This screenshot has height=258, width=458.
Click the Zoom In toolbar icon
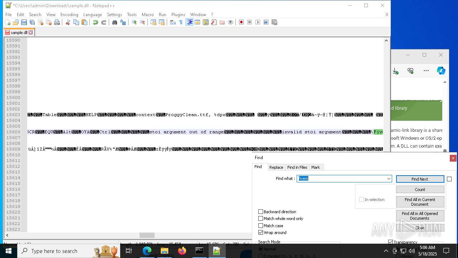click(x=134, y=22)
